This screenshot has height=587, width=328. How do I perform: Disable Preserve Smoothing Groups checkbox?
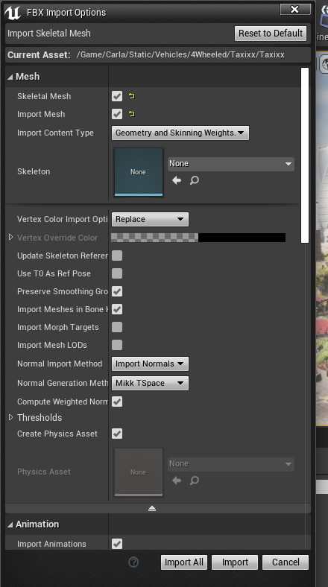pyautogui.click(x=117, y=291)
